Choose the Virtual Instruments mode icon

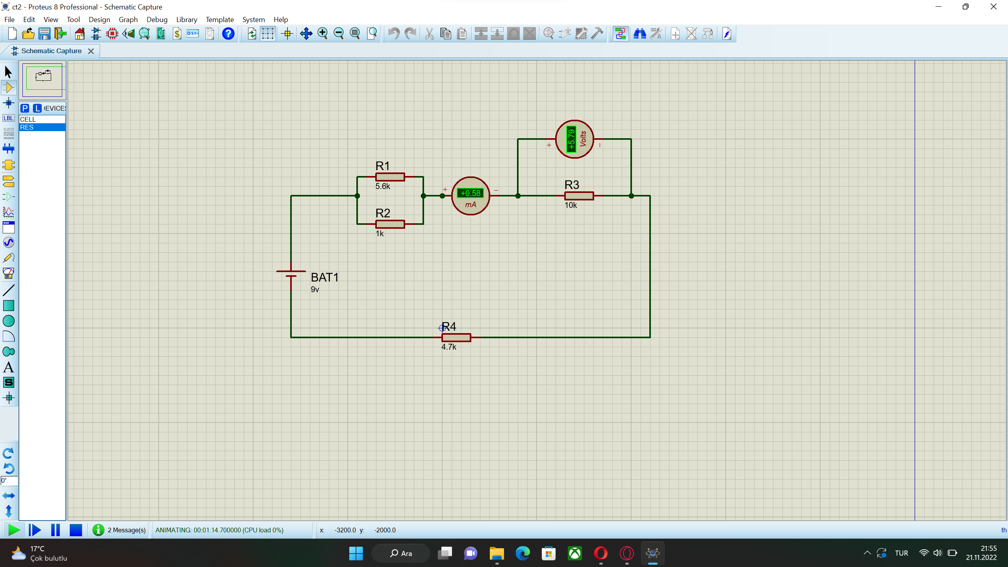[x=9, y=273]
